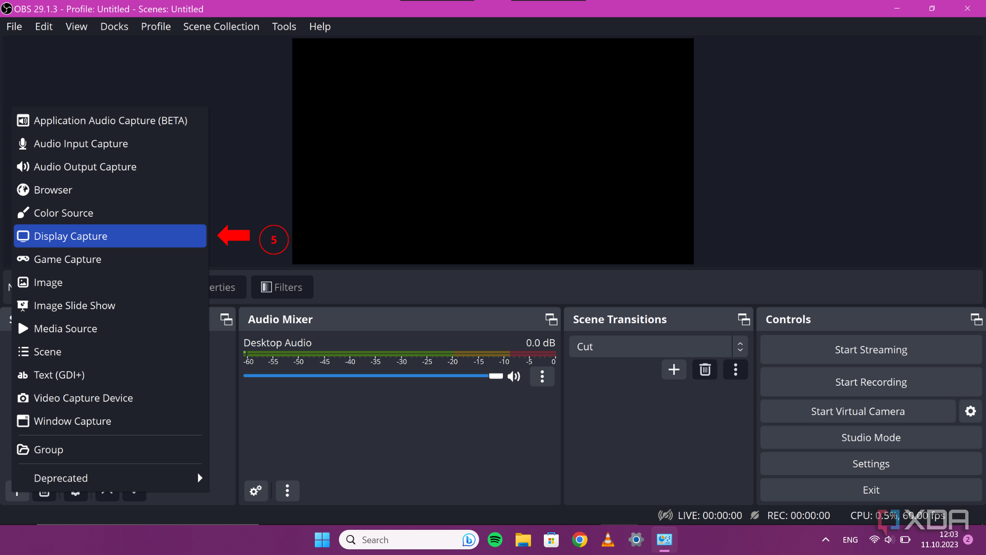Pop out the Audio Mixer panel
Screen dimensions: 986x555
point(551,319)
